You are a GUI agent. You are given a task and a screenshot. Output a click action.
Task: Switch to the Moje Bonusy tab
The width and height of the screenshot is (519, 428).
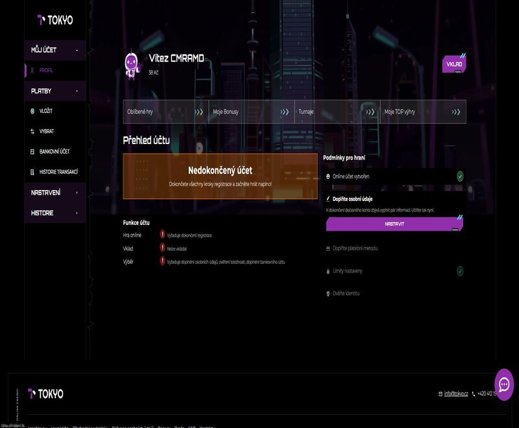click(x=251, y=112)
